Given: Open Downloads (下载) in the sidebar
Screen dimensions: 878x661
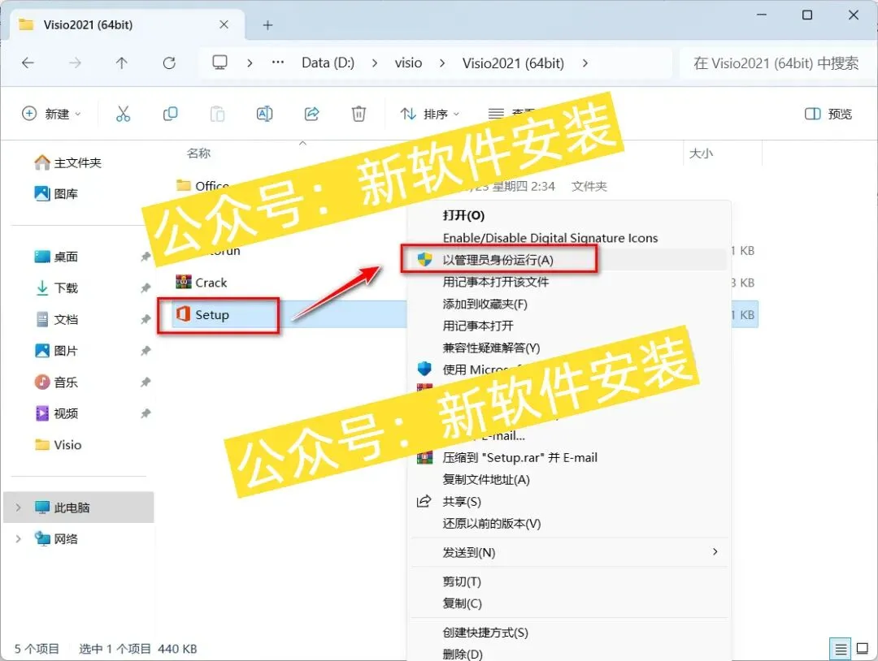Looking at the screenshot, I should [56, 288].
